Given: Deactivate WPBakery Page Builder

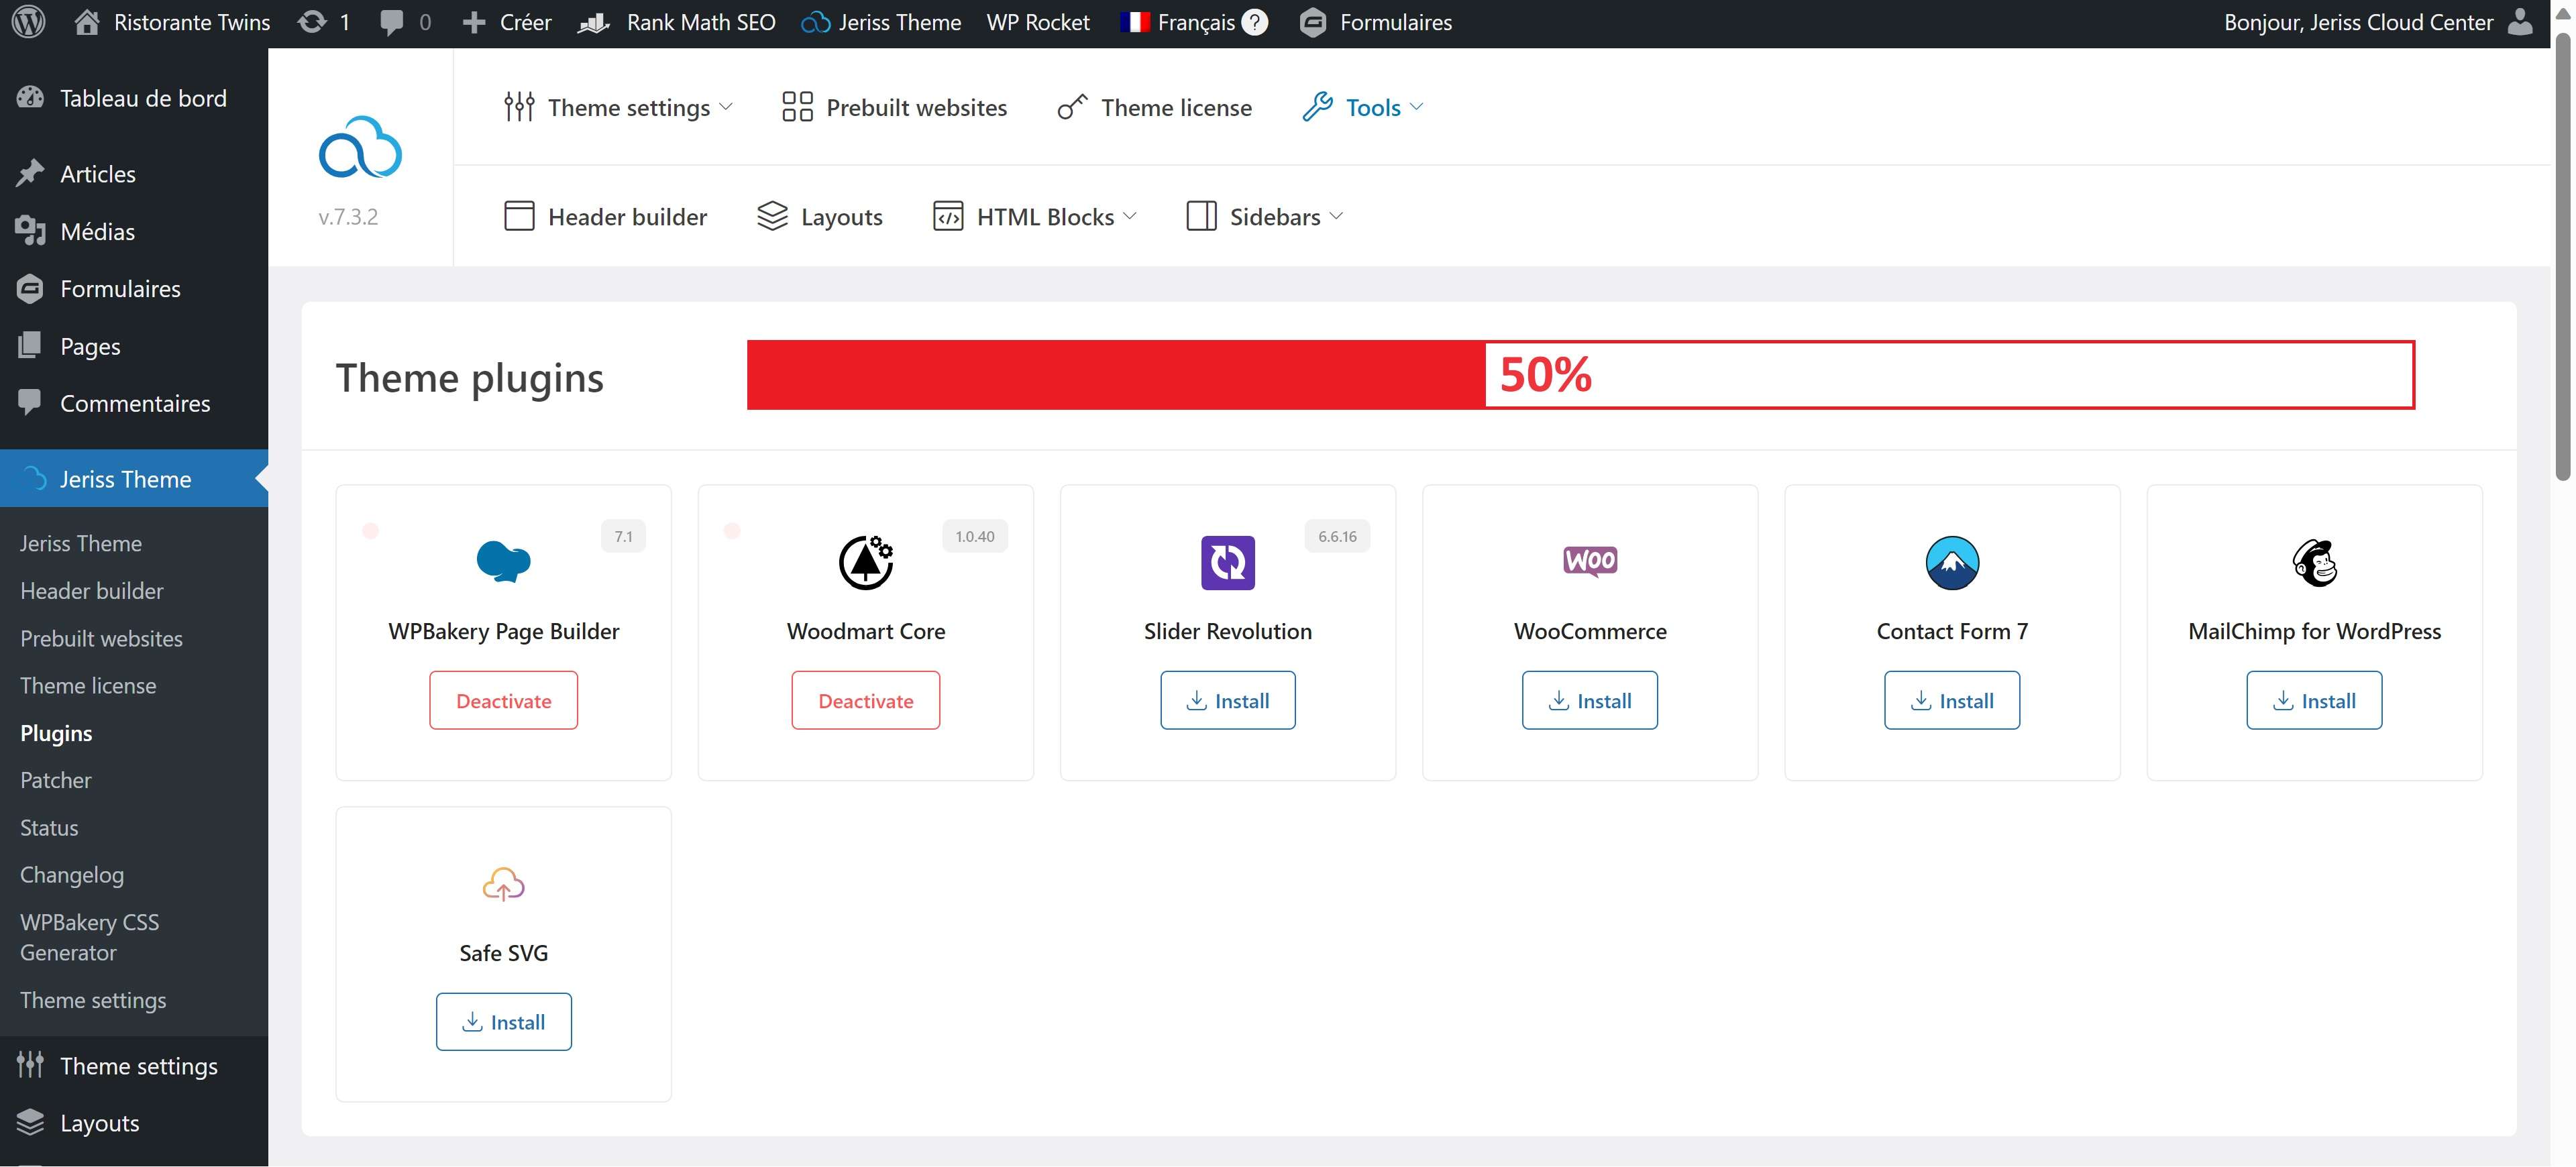Looking at the screenshot, I should pyautogui.click(x=504, y=700).
